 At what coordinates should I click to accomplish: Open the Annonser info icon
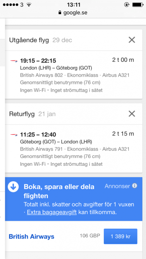pyautogui.click(x=135, y=186)
